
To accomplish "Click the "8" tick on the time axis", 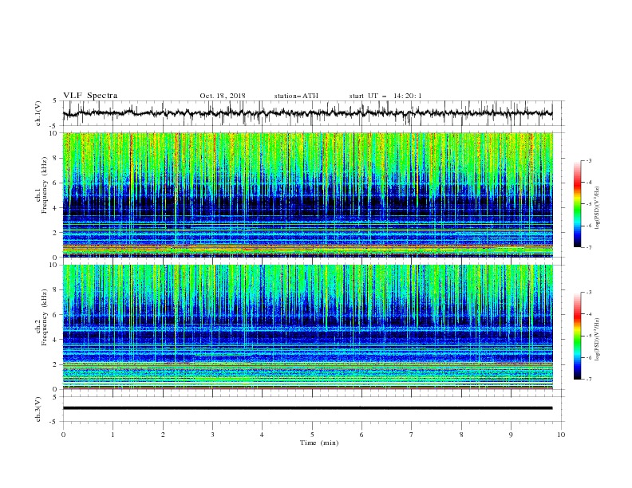I will (x=461, y=435).
